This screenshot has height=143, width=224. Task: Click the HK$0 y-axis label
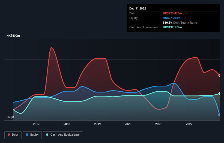(10, 117)
